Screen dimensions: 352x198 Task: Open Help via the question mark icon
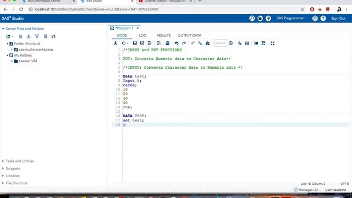point(323,18)
